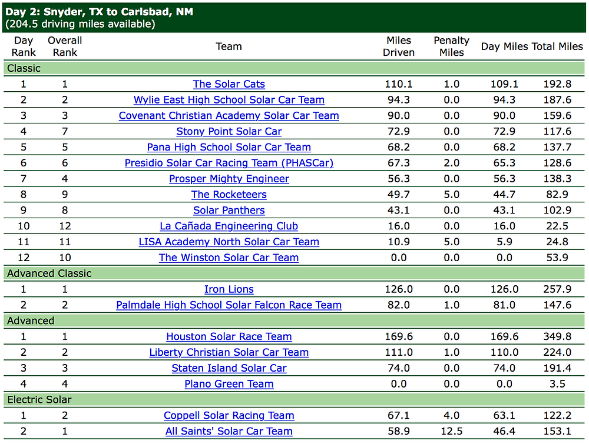Open Iron Lions team link
The width and height of the screenshot is (589, 444).
tap(229, 289)
